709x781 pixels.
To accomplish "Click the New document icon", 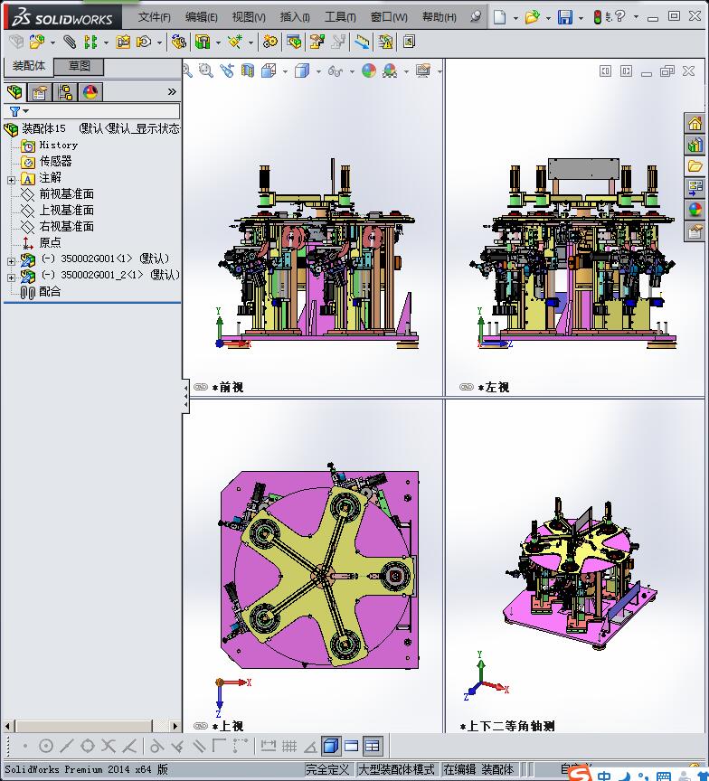I will [x=499, y=17].
